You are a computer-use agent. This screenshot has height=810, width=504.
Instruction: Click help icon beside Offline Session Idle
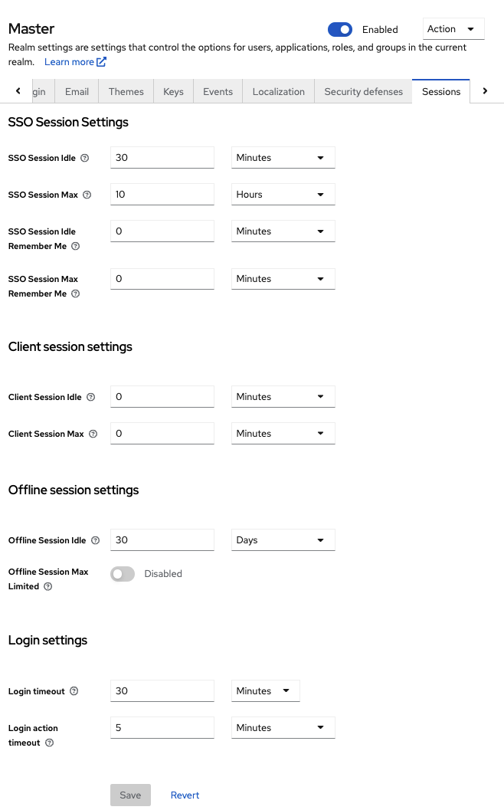[x=95, y=540]
